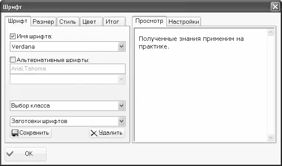282x166 pixels.
Task: Click the OK checkmark icon
Action: coord(10,154)
